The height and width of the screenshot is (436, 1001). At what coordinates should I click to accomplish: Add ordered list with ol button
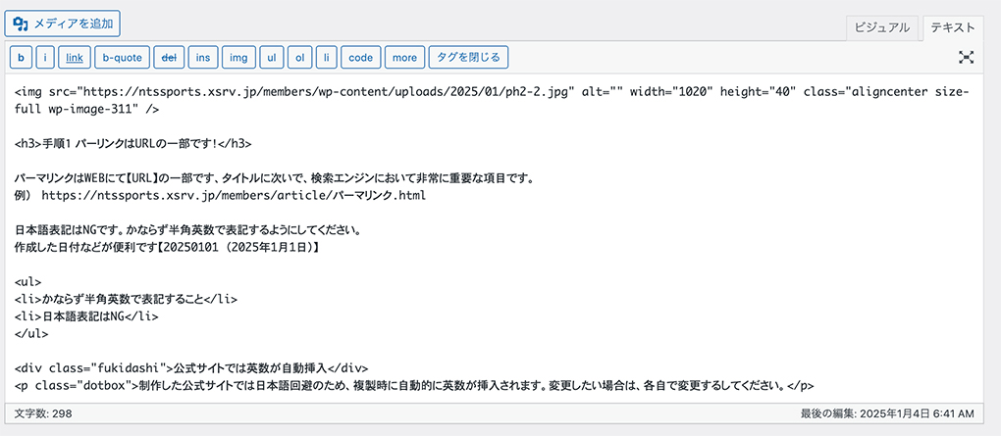pyautogui.click(x=299, y=58)
